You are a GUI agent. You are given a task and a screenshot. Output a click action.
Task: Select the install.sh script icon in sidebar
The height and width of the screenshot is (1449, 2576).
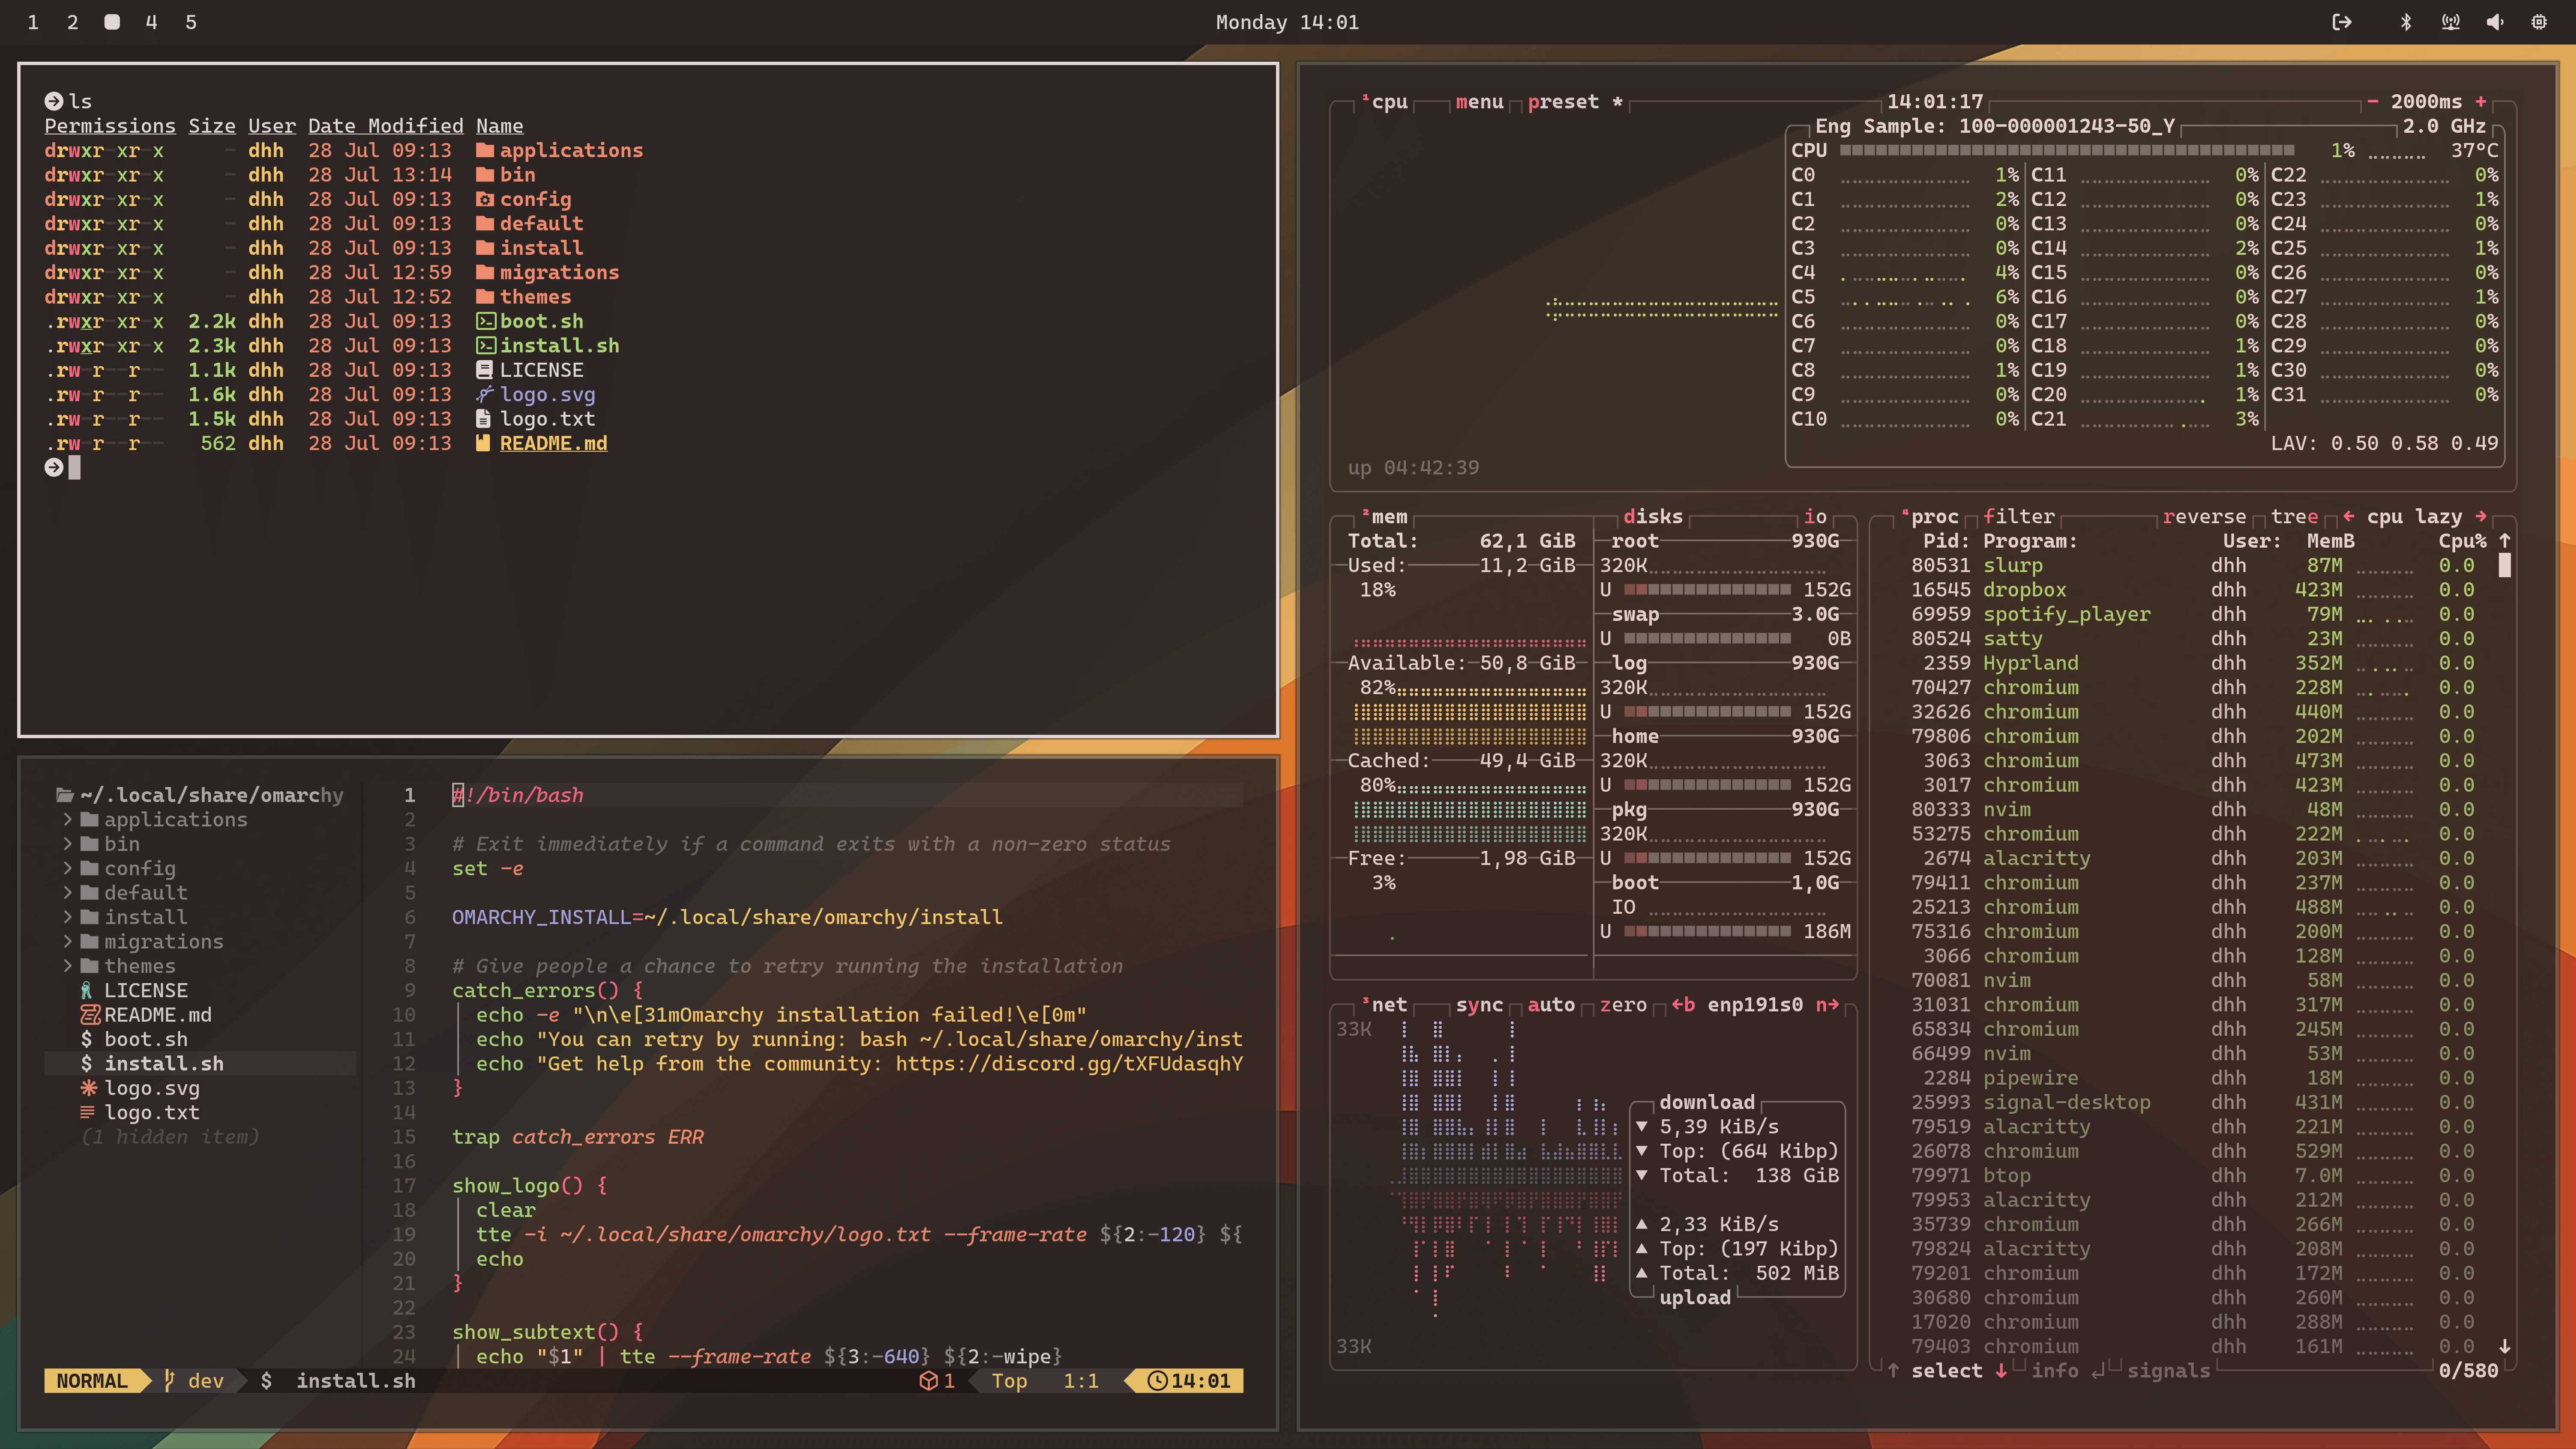pyautogui.click(x=88, y=1063)
